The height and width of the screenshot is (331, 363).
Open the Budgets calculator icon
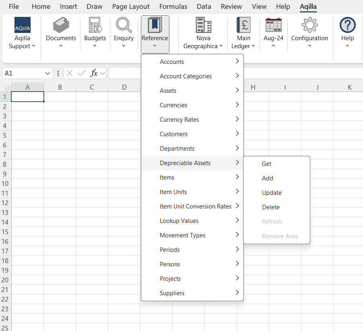(95, 25)
